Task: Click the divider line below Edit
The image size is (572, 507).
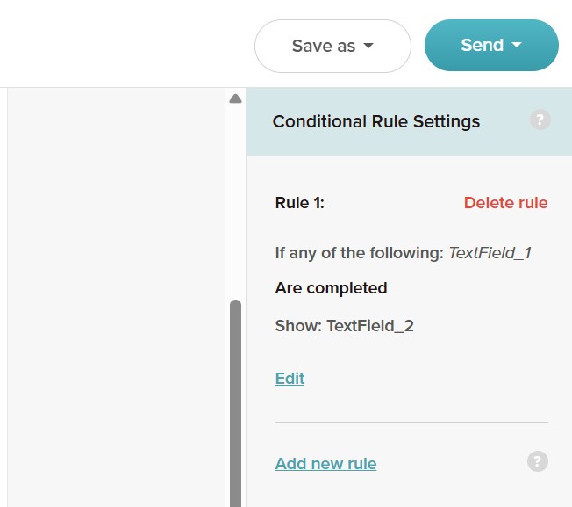Action: (x=411, y=422)
